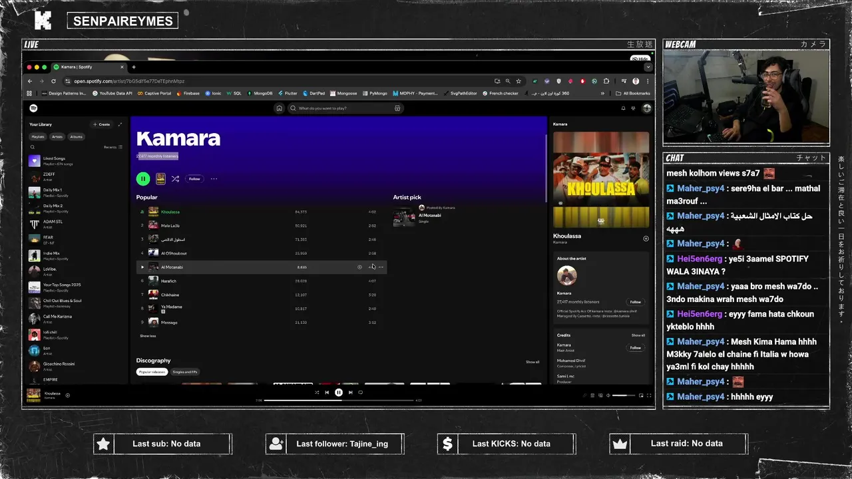Viewport: 852px width, 479px height.
Task: Open Your Top Songs 2025 playlist
Action: (77, 287)
